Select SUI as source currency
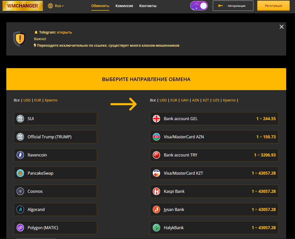This screenshot has height=239, width=295. tap(55, 119)
